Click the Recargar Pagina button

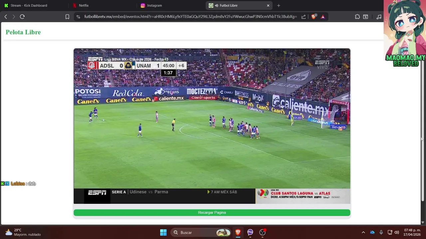(x=212, y=212)
